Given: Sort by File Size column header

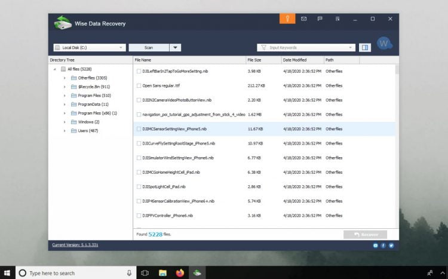Looking at the screenshot, I should click(x=263, y=60).
